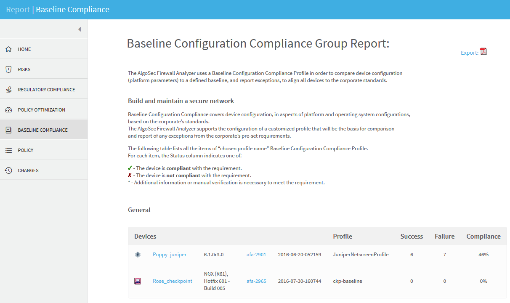Image resolution: width=510 pixels, height=303 pixels.
Task: Go to Regulatory Compliance section
Action: [x=46, y=90]
